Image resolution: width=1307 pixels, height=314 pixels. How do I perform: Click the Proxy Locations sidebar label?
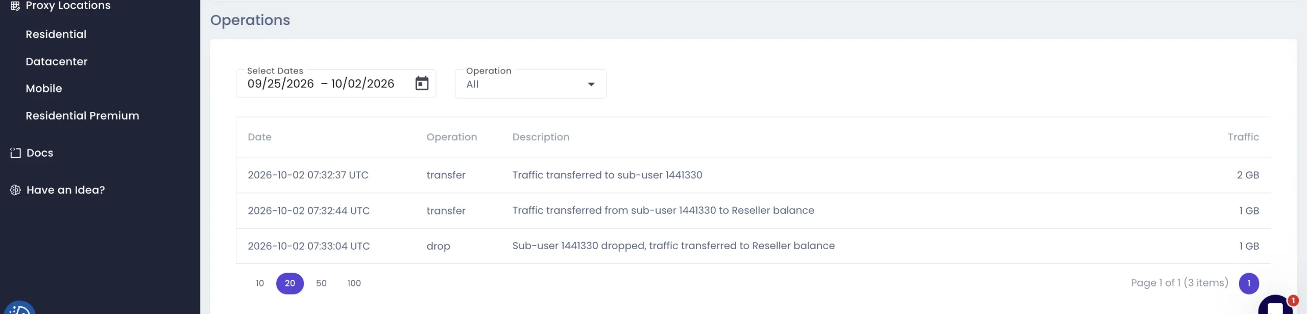coord(68,6)
